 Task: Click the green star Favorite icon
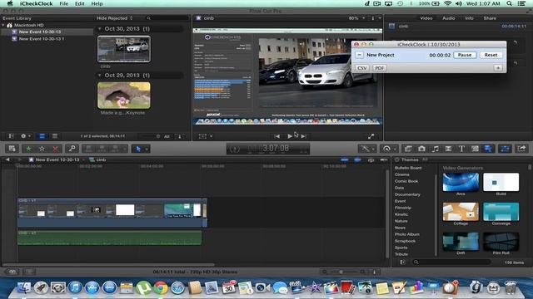click(x=28, y=149)
